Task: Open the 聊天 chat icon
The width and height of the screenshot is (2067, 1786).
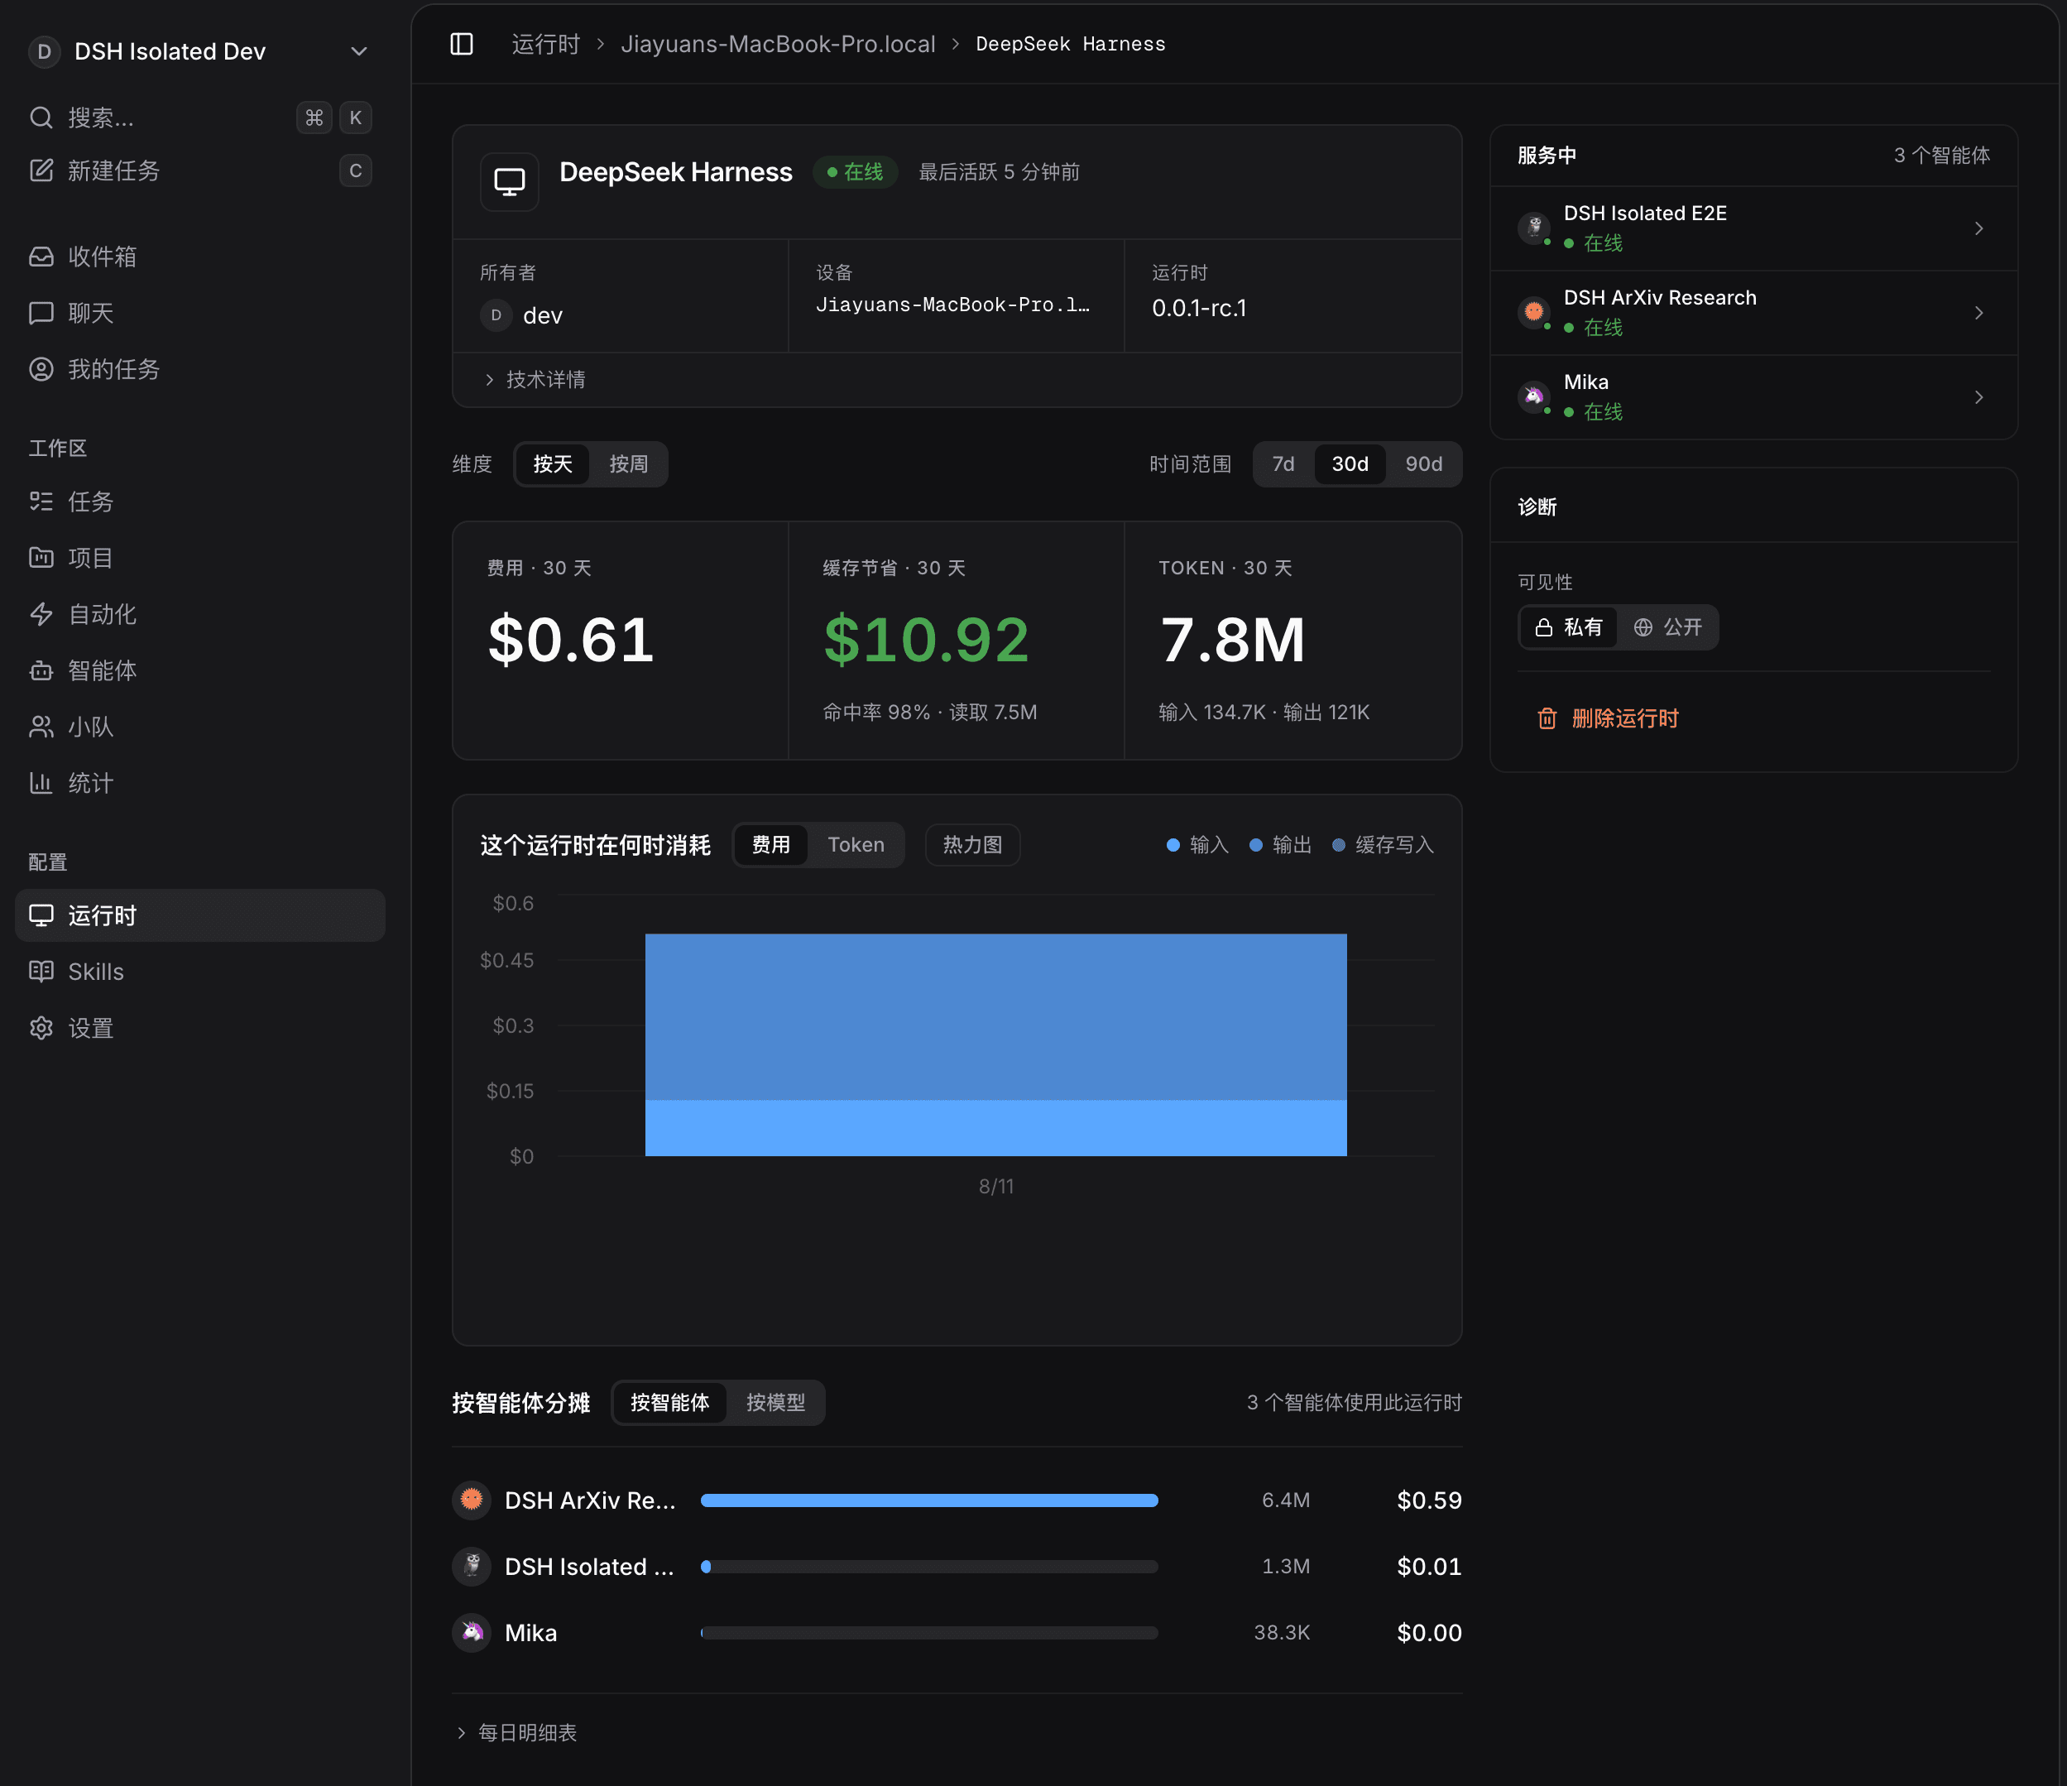Action: [41, 314]
